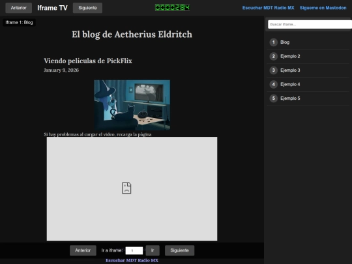Screen dimensions: 352x264
Task: Click the January 9, 2026 date
Action: (61, 70)
